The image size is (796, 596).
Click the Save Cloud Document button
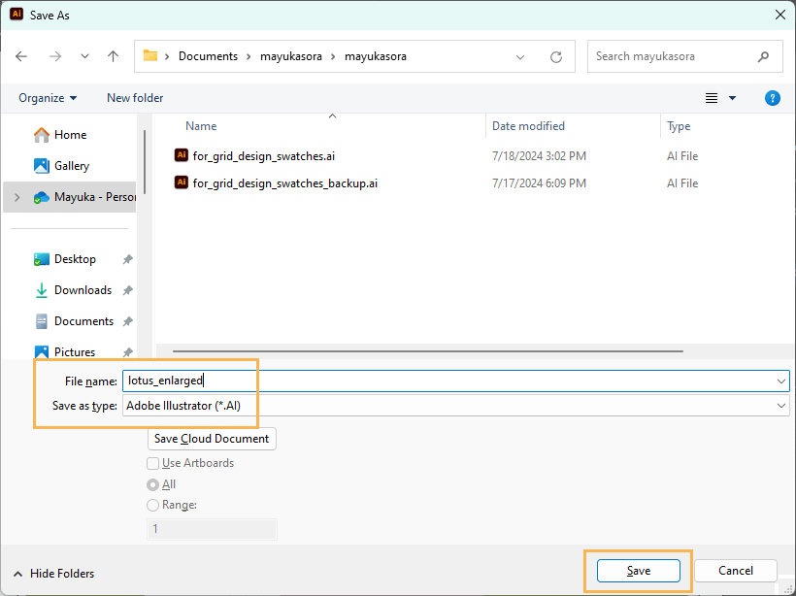coord(212,439)
